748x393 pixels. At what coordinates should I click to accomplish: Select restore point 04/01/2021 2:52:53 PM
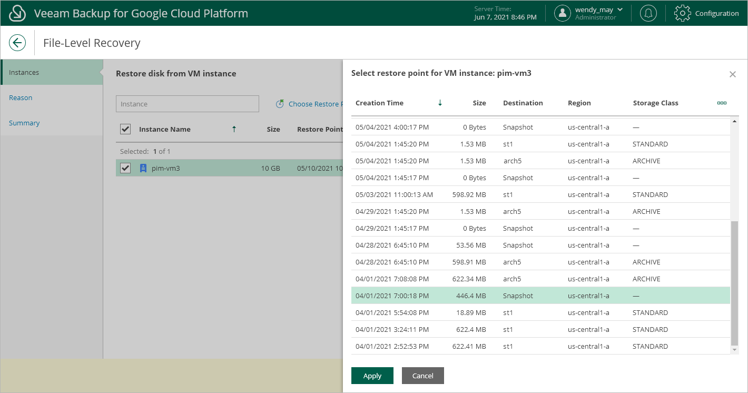point(541,346)
